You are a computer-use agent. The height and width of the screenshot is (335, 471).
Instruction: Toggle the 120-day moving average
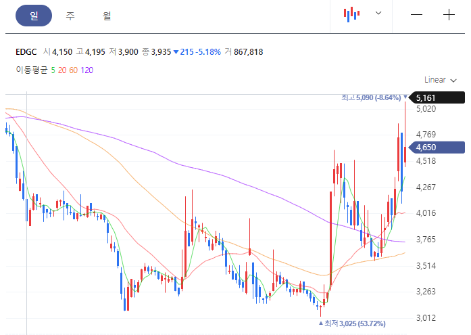(86, 70)
